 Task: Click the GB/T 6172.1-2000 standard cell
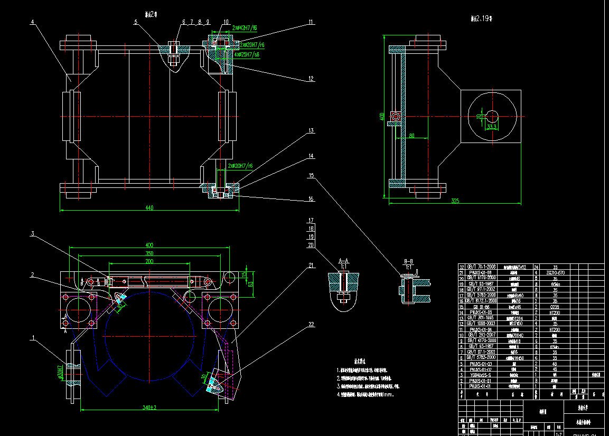point(481,301)
